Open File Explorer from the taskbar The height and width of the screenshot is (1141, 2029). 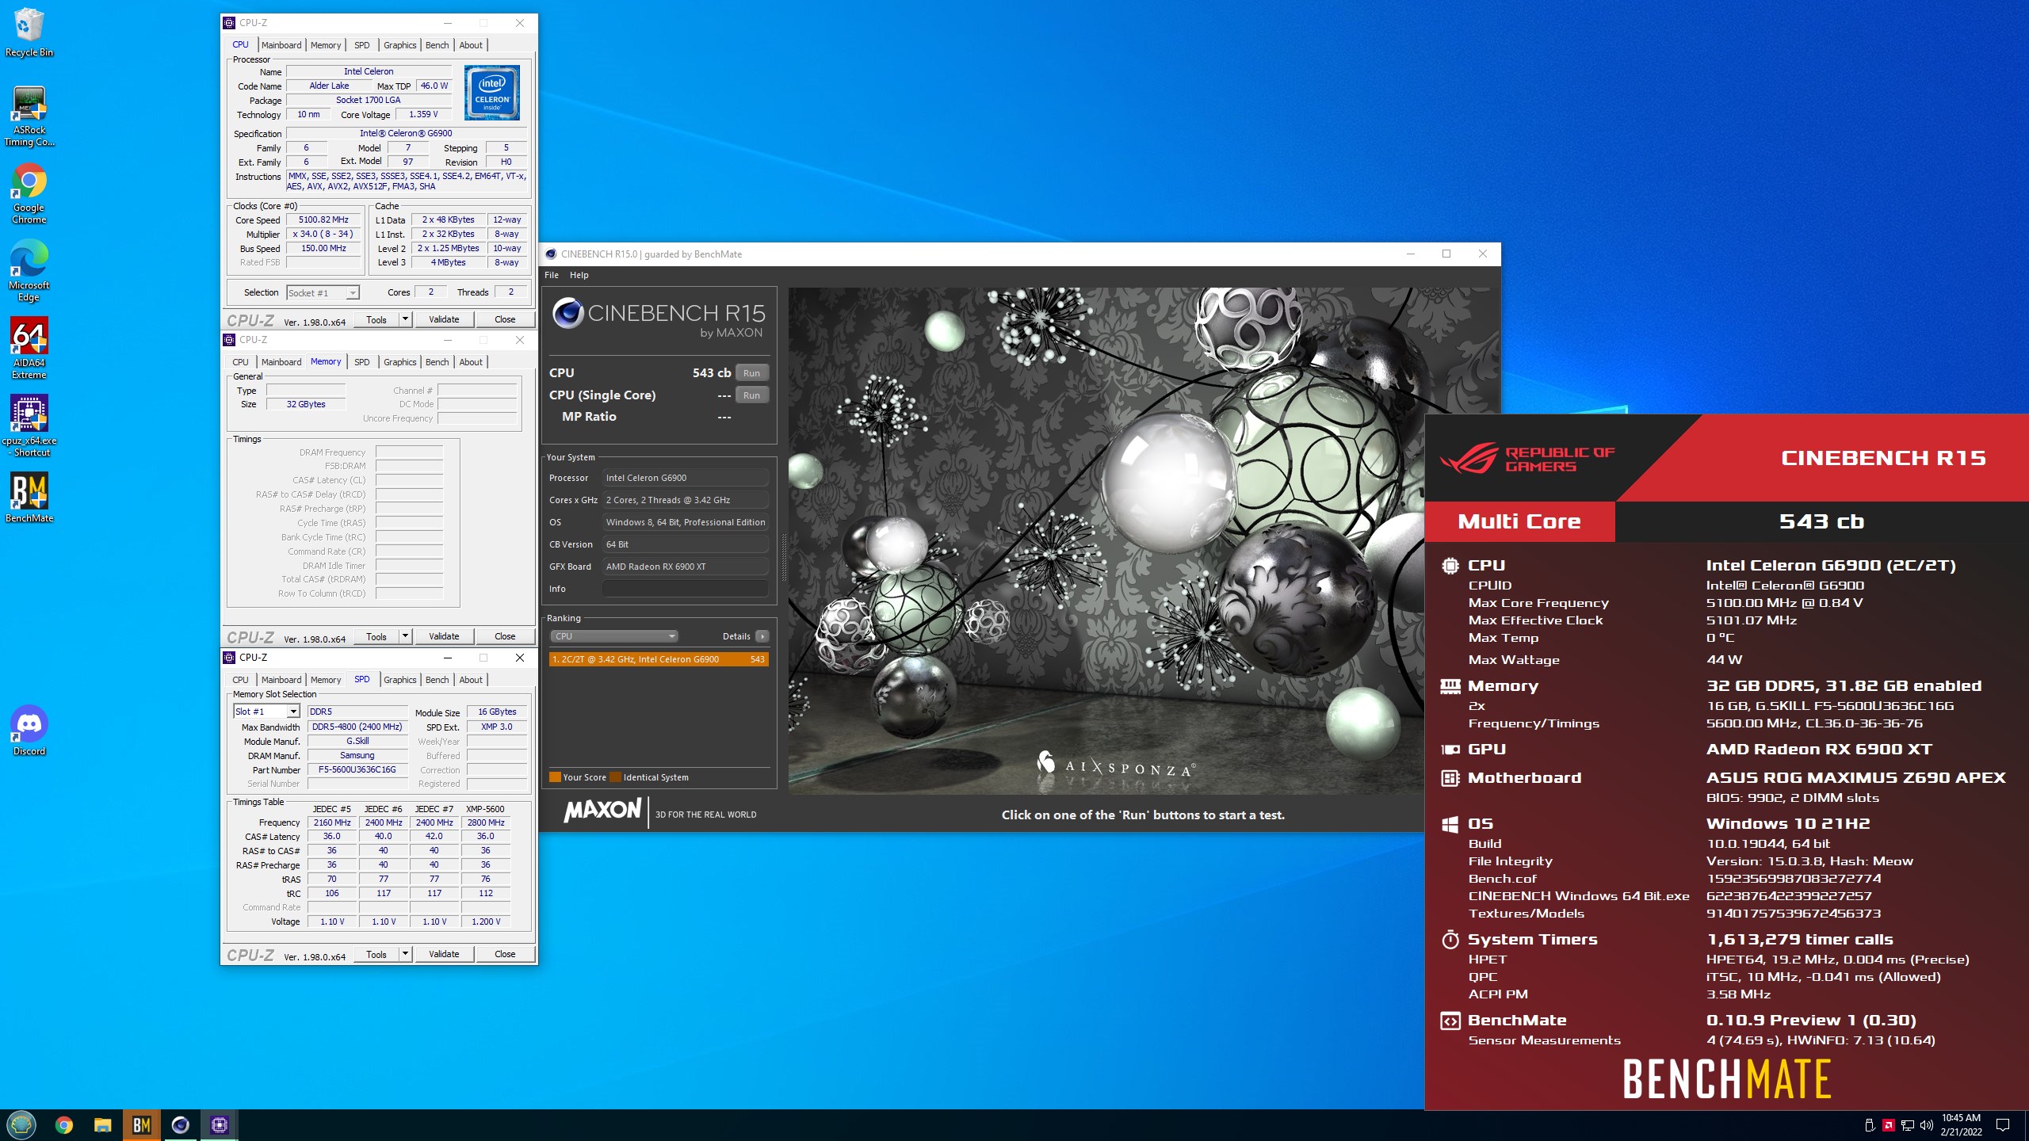[103, 1125]
